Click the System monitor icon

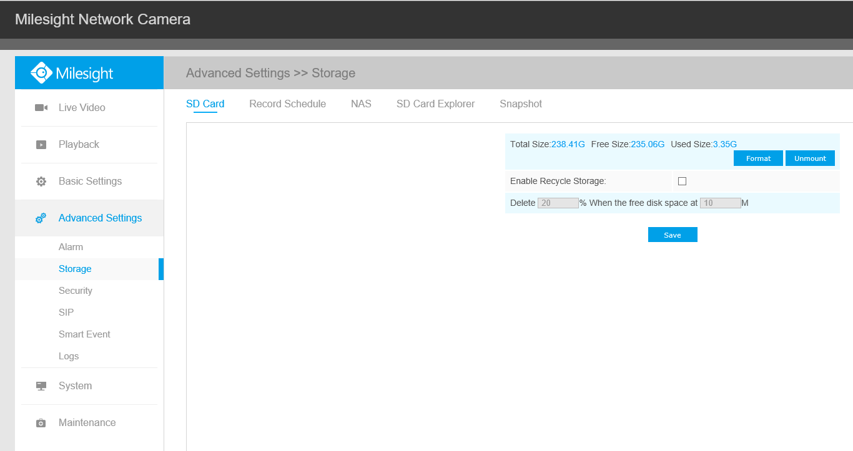[x=41, y=386]
